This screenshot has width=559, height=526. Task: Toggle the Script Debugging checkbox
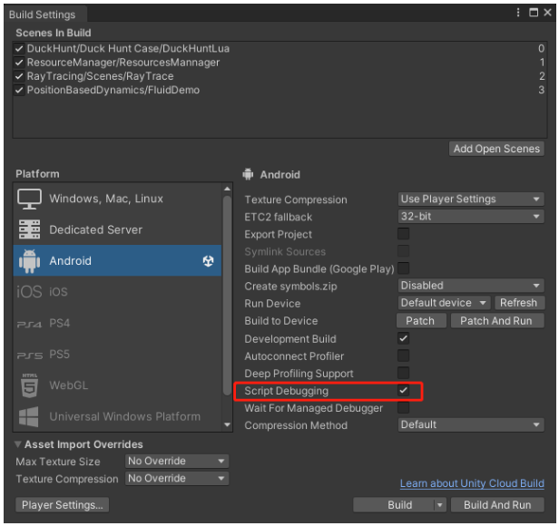[x=403, y=390]
